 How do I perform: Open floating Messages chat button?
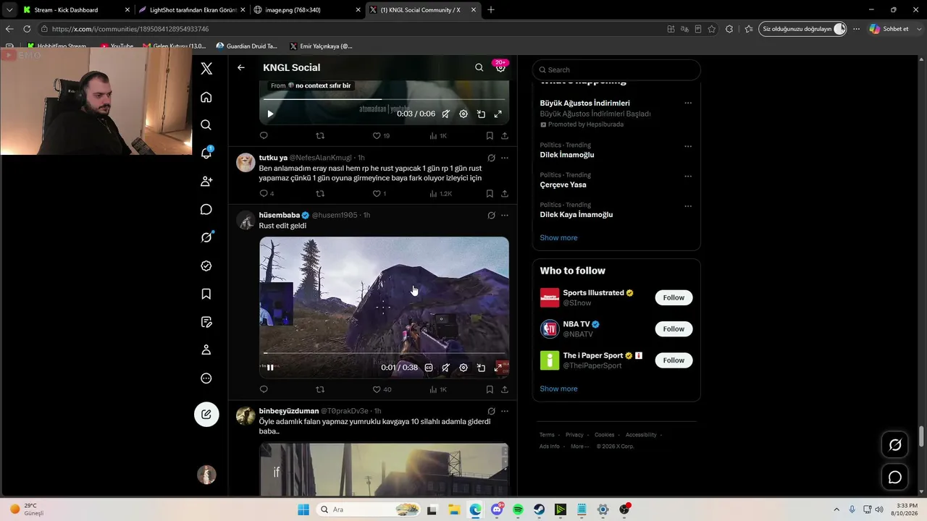(x=895, y=477)
